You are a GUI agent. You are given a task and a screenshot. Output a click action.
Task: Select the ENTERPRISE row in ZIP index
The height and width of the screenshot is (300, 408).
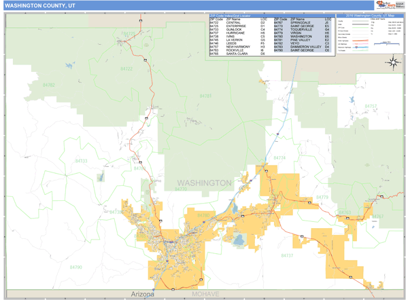click(x=237, y=26)
